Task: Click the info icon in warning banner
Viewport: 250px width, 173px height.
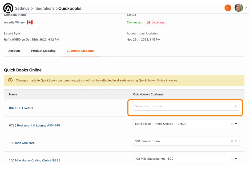Action: [10, 80]
